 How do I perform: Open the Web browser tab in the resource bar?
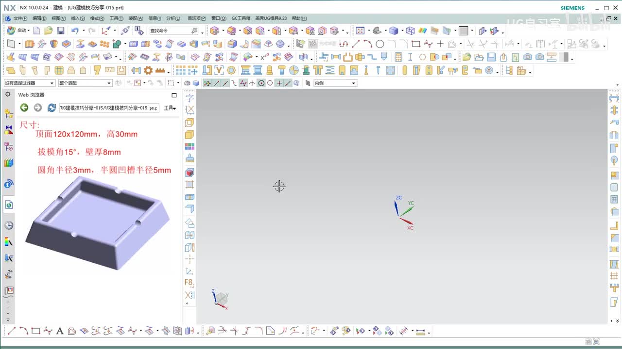tap(9, 205)
